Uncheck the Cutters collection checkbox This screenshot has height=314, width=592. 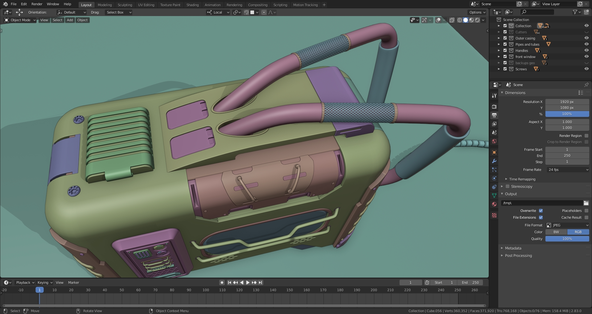505,32
